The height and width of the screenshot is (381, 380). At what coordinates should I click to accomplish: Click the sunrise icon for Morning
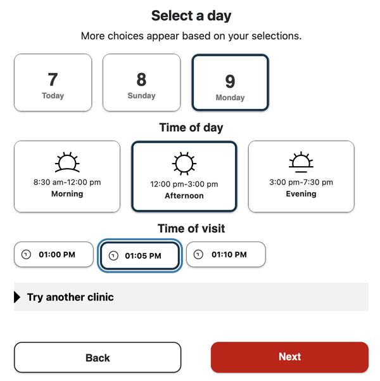[67, 162]
